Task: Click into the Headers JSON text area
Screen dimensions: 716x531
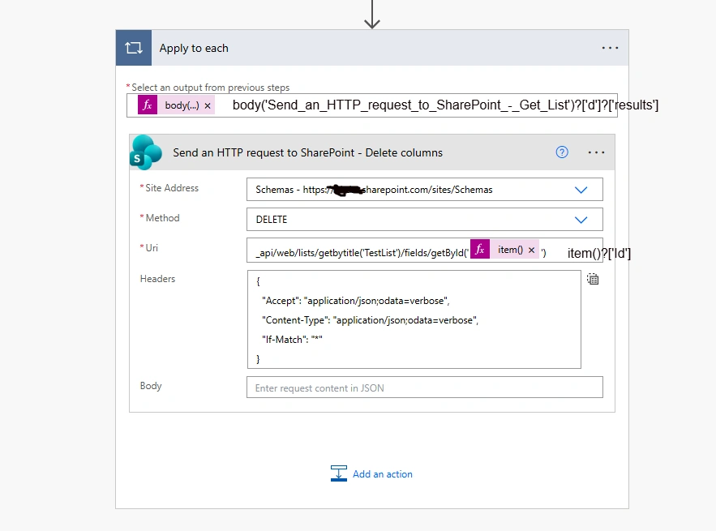Action: pos(414,319)
